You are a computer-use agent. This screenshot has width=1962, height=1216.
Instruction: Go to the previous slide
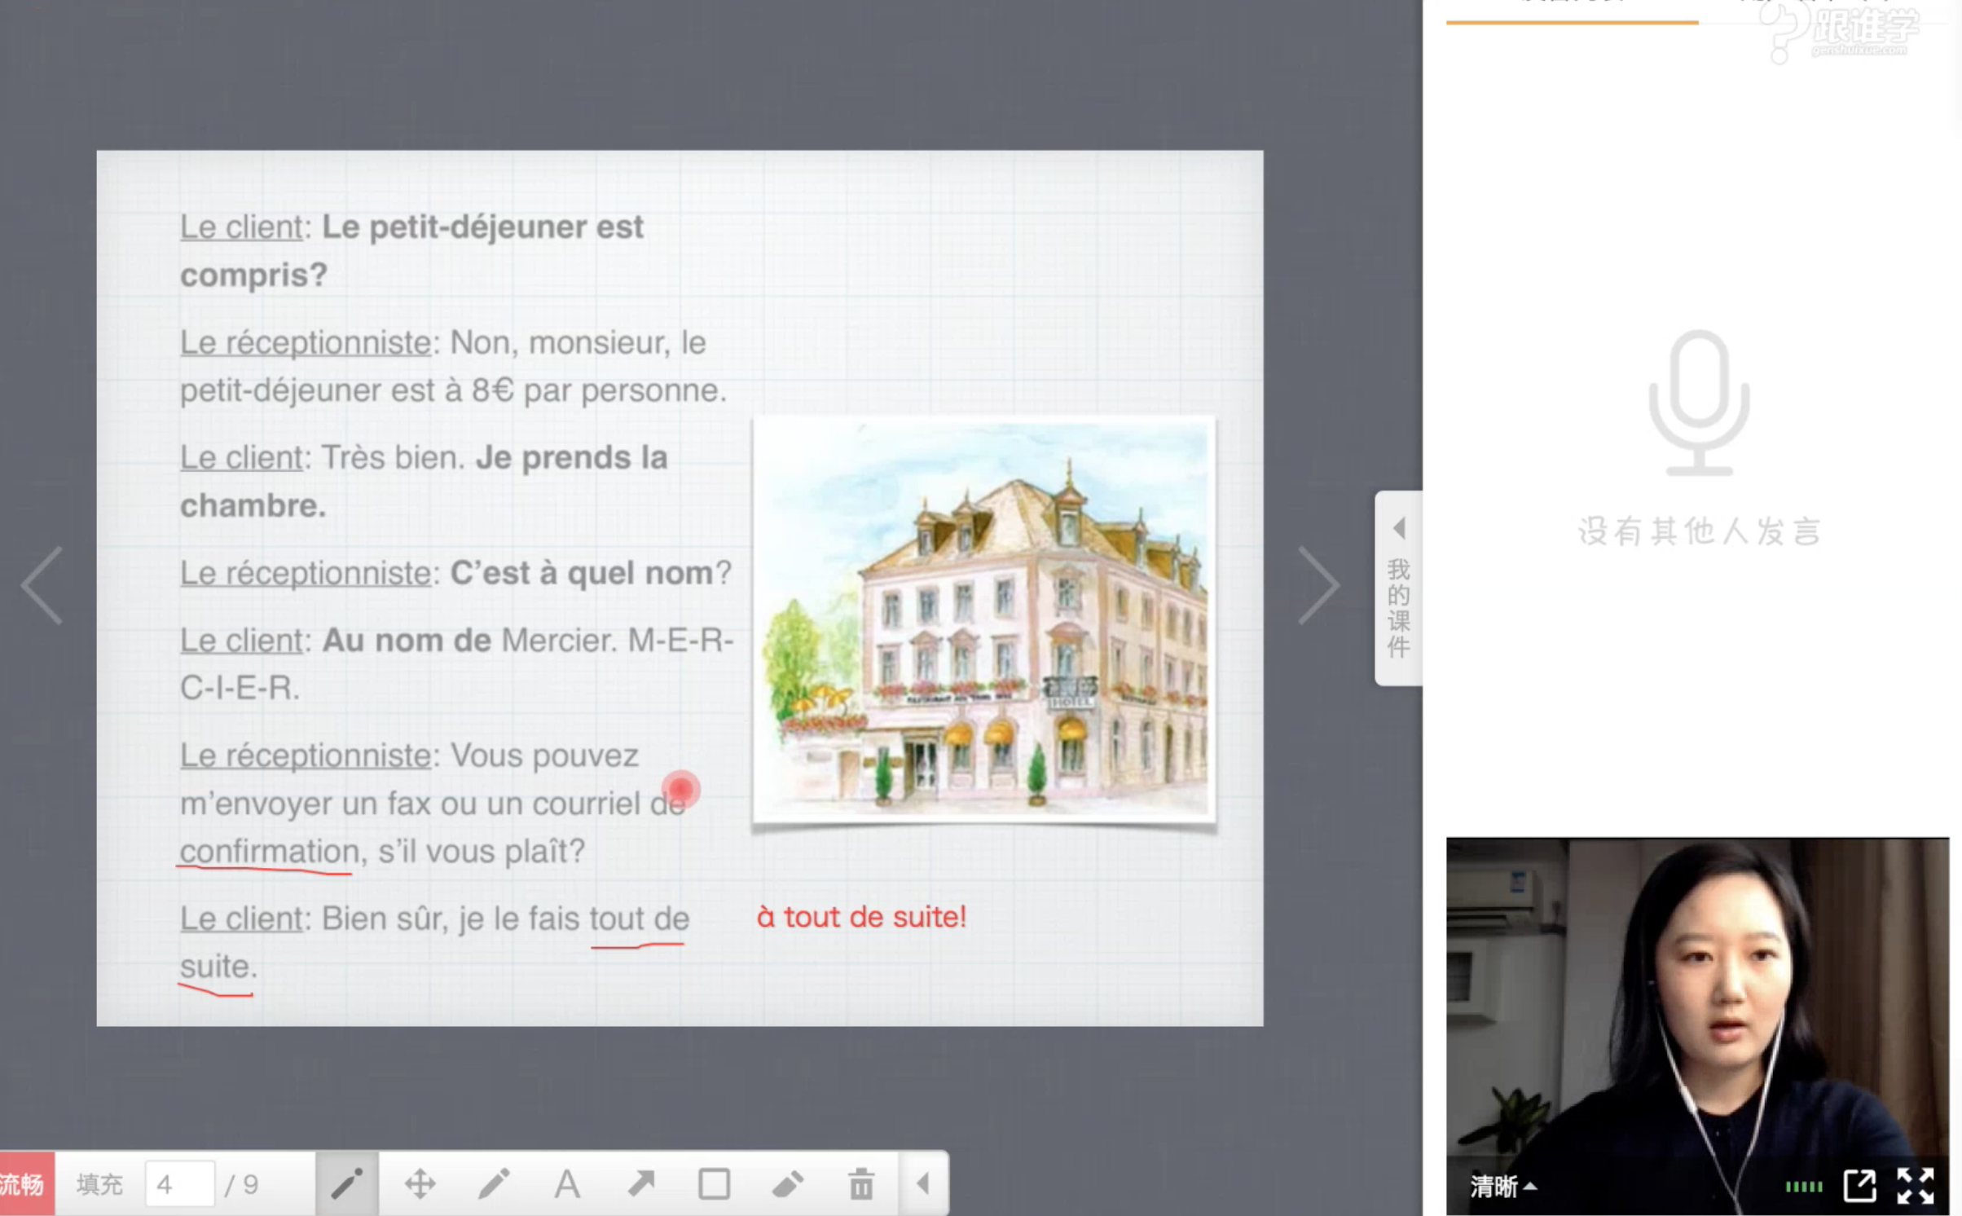[x=42, y=586]
